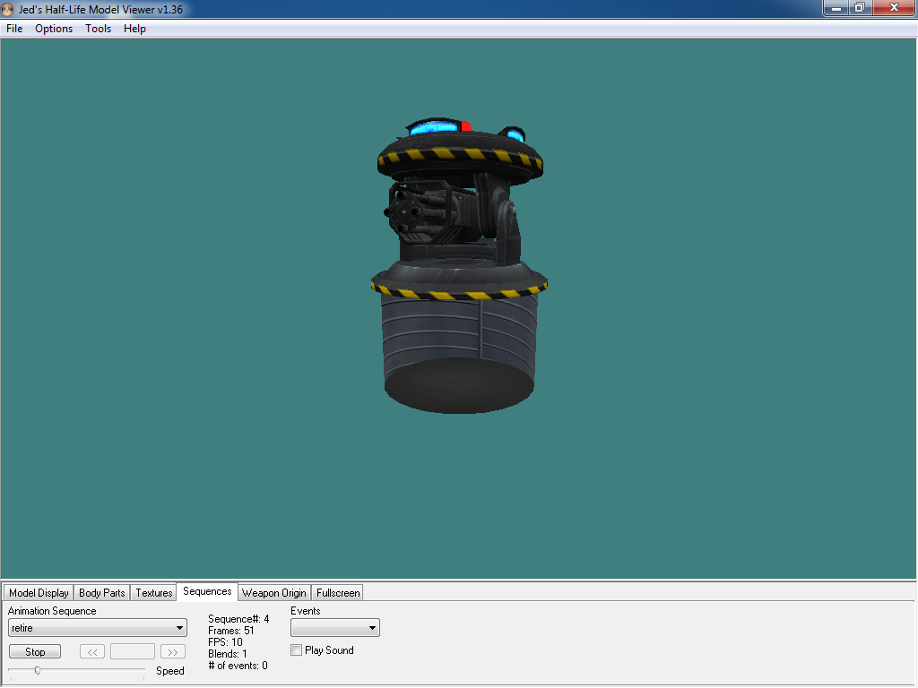
Task: Click the Half-Life app icon in title bar
Action: (x=7, y=9)
